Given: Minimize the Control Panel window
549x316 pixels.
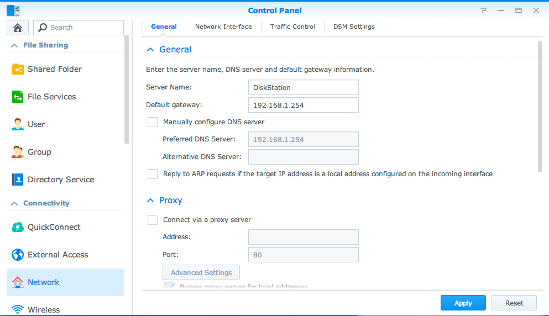Looking at the screenshot, I should (x=501, y=10).
